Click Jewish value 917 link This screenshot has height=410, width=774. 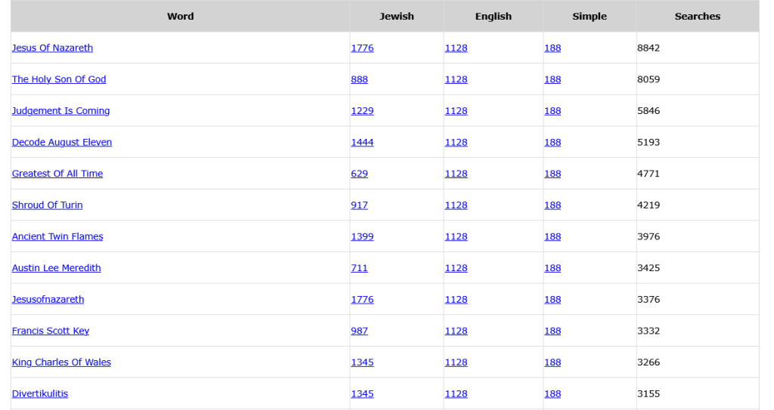[x=359, y=205]
